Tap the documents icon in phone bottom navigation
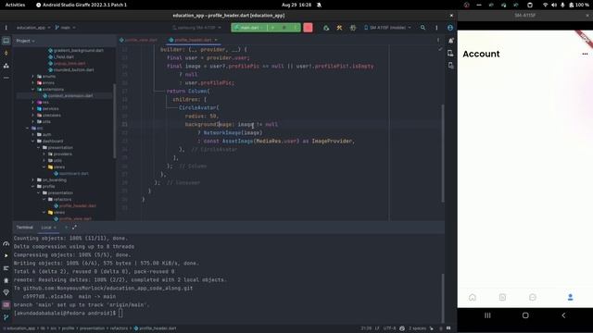Screen dimensions: 593x333 pyautogui.click(x=502, y=298)
